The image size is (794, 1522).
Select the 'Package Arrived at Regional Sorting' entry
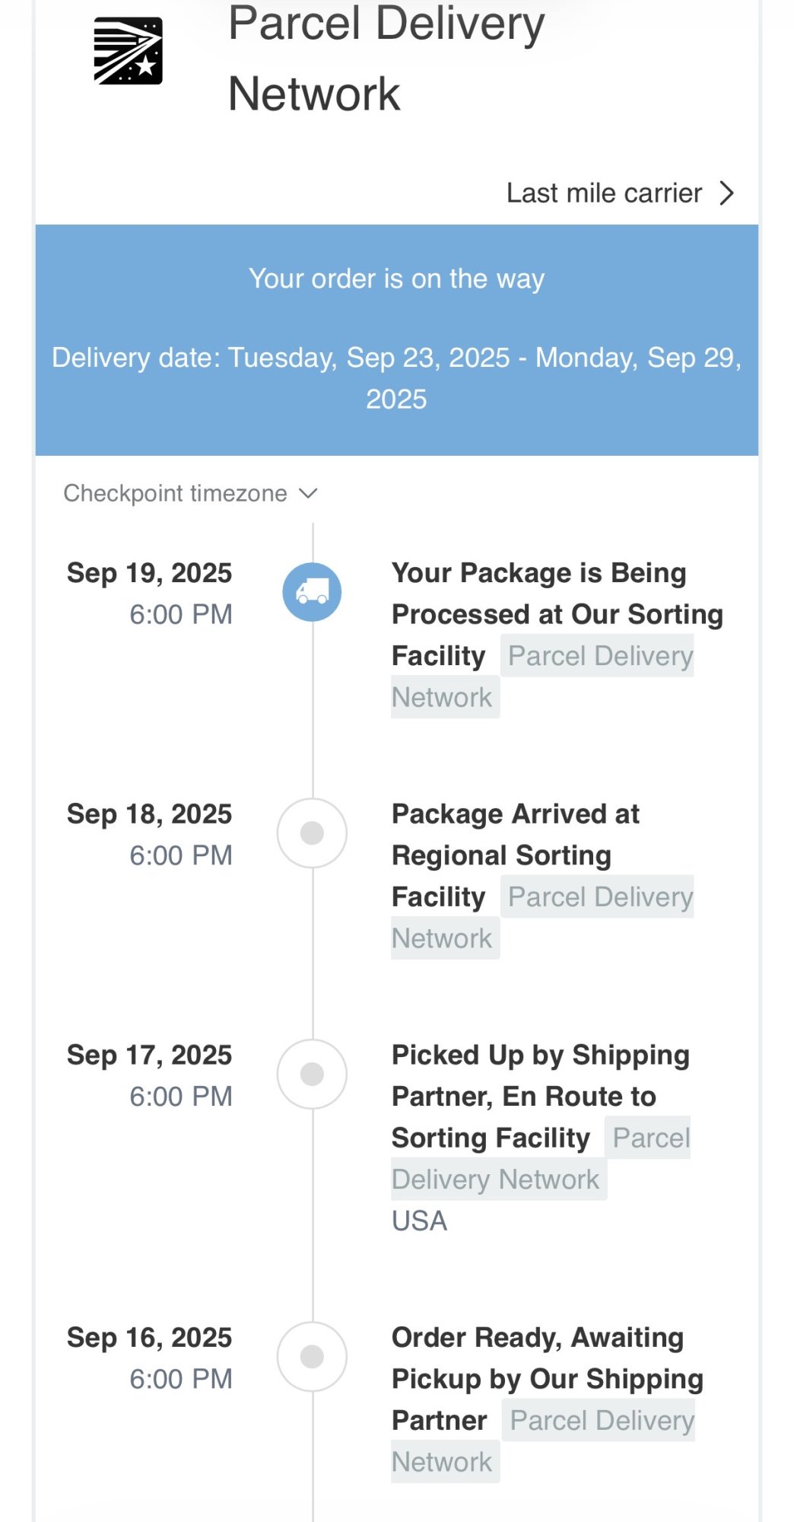pos(515,835)
